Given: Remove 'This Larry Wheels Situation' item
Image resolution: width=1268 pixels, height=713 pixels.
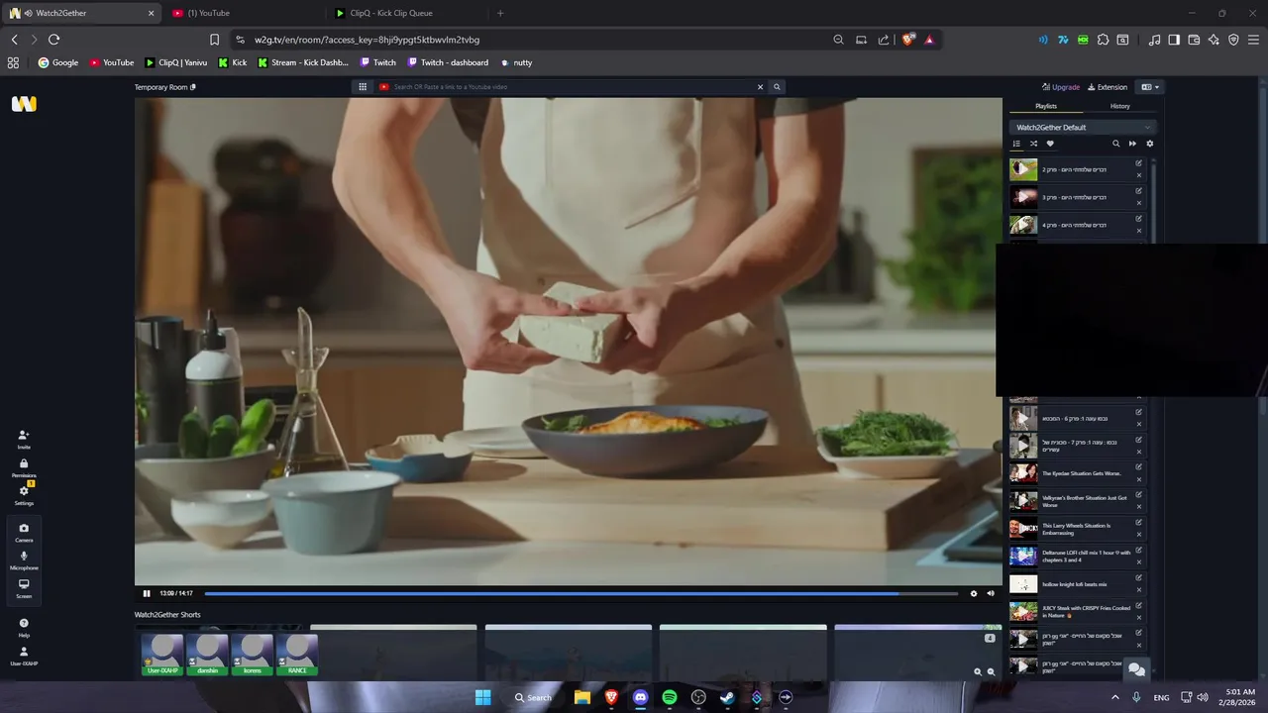Looking at the screenshot, I should click(1139, 535).
